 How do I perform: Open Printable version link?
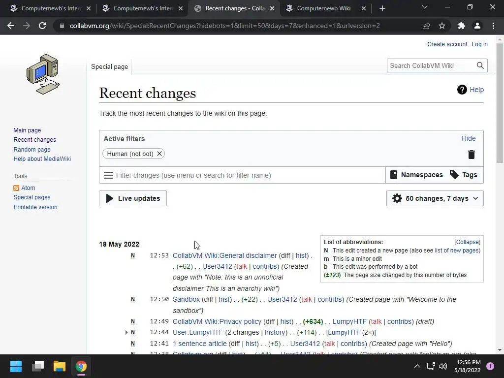pyautogui.click(x=35, y=207)
